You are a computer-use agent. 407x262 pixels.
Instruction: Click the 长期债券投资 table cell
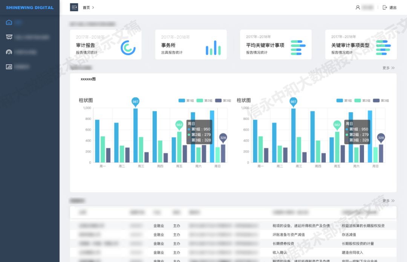coord(283,244)
